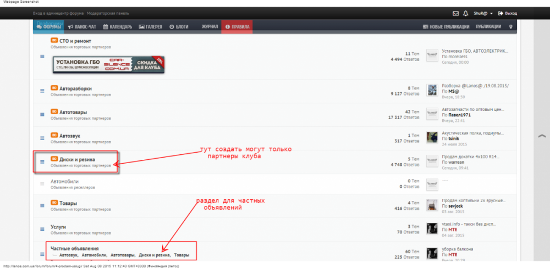The height and width of the screenshot is (268, 550).
Task: Click the list icon beside Услуги
Action: coord(42,228)
